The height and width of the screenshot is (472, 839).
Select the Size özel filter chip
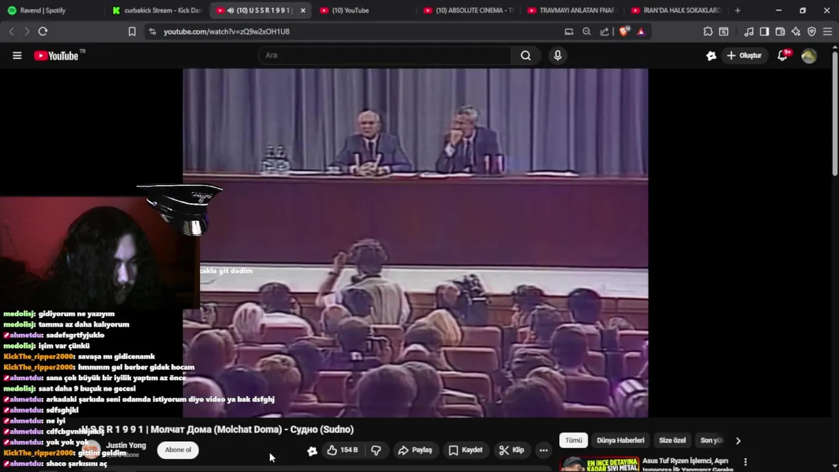[x=672, y=441]
